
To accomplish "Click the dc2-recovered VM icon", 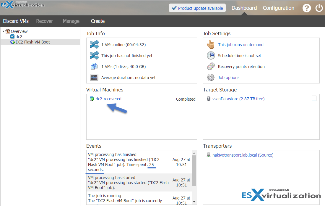I will pyautogui.click(x=92, y=99).
